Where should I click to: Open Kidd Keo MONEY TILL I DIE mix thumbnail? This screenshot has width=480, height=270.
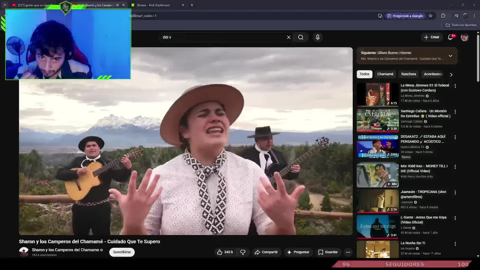378,175
